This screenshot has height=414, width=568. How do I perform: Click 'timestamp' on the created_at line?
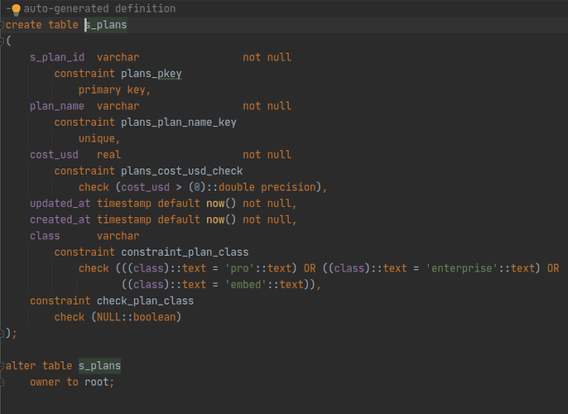[124, 220]
